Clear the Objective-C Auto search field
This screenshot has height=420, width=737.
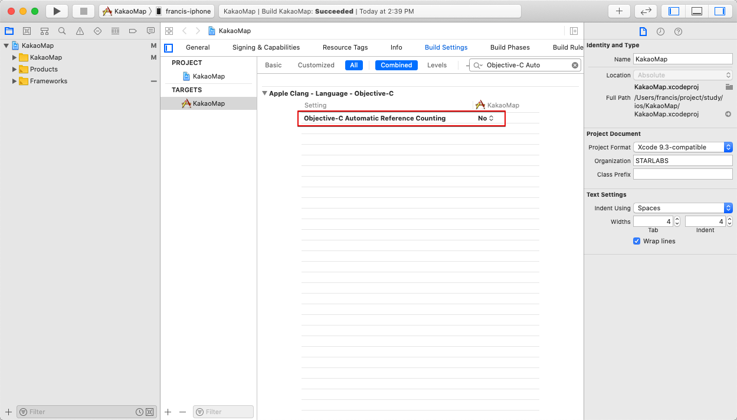(x=575, y=65)
